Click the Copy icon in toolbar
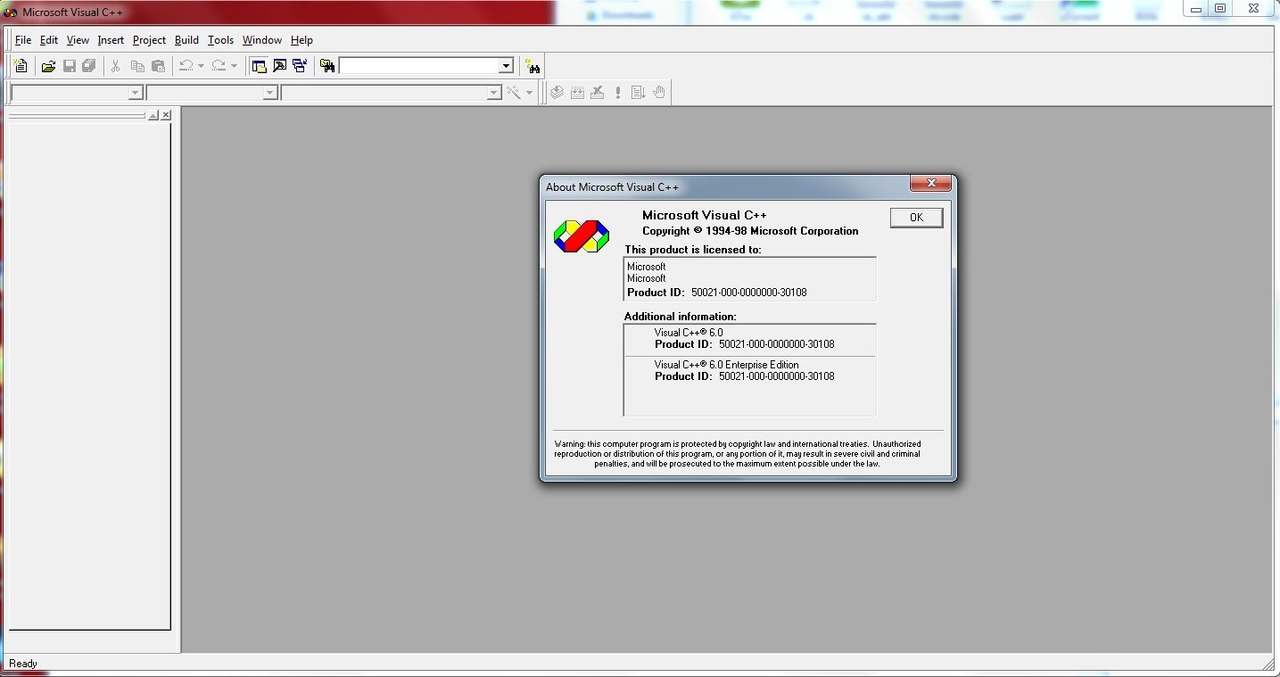 137,66
